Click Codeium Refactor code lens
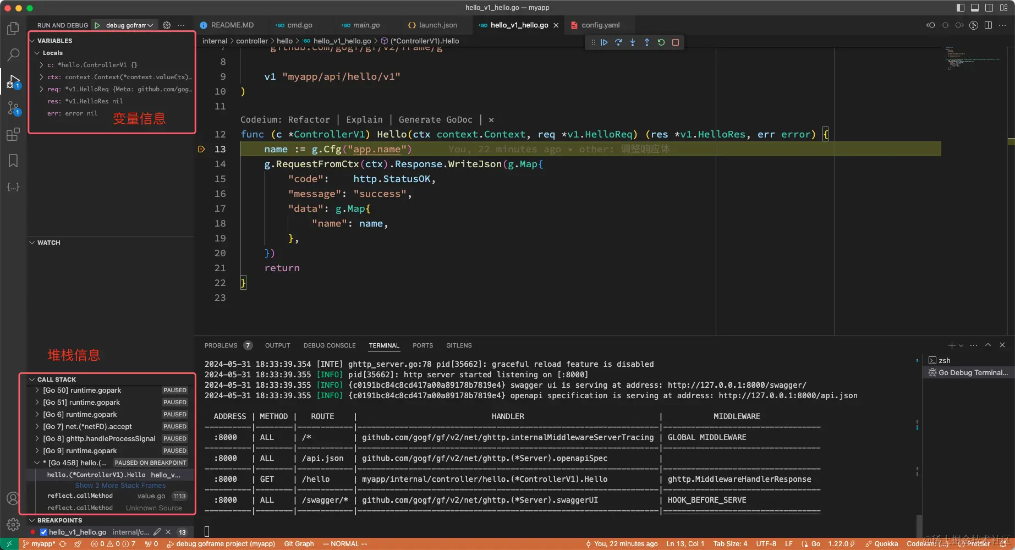The width and height of the screenshot is (1015, 550). coord(309,119)
